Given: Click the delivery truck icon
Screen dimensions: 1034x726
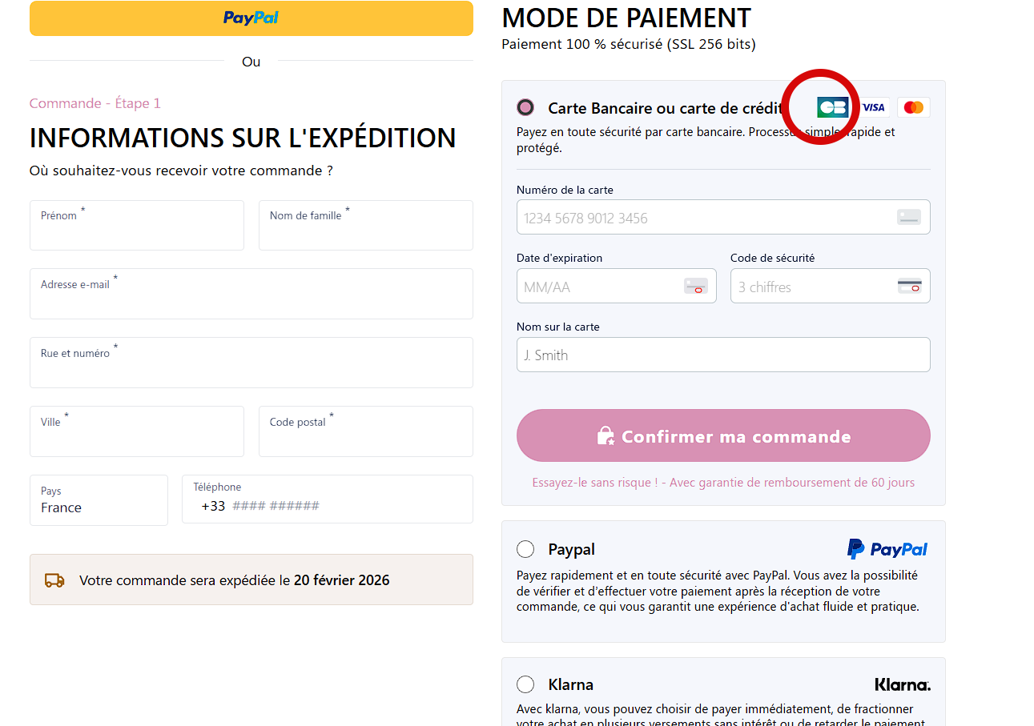Looking at the screenshot, I should pos(54,580).
